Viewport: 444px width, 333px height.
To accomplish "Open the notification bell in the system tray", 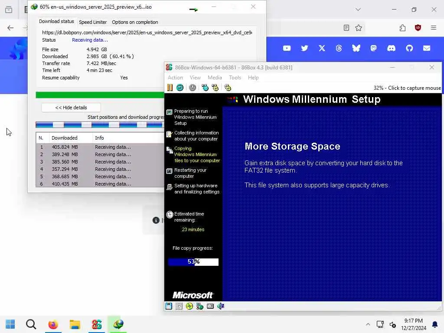I will pyautogui.click(x=435, y=324).
